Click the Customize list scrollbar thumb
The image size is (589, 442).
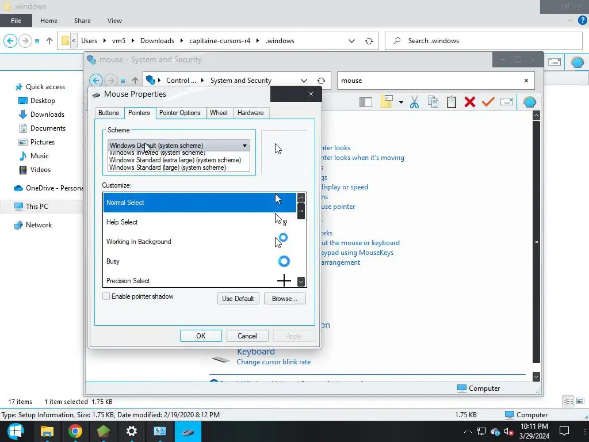click(301, 211)
